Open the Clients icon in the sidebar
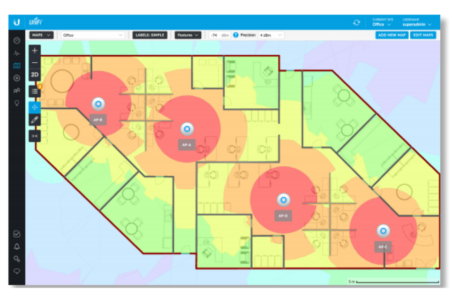The width and height of the screenshot is (452, 298). [17, 90]
